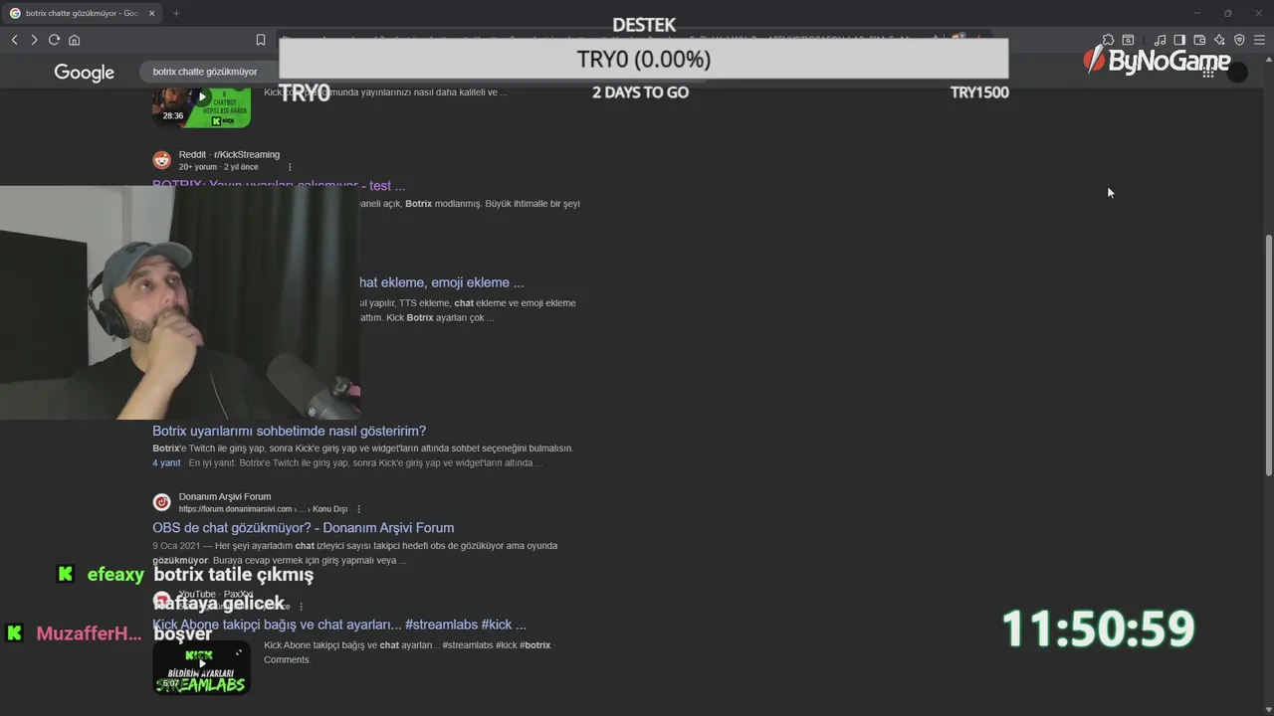Image resolution: width=1274 pixels, height=716 pixels.
Task: Click the 'TRY0 (0.00%)' donation progress bar
Action: pyautogui.click(x=643, y=59)
